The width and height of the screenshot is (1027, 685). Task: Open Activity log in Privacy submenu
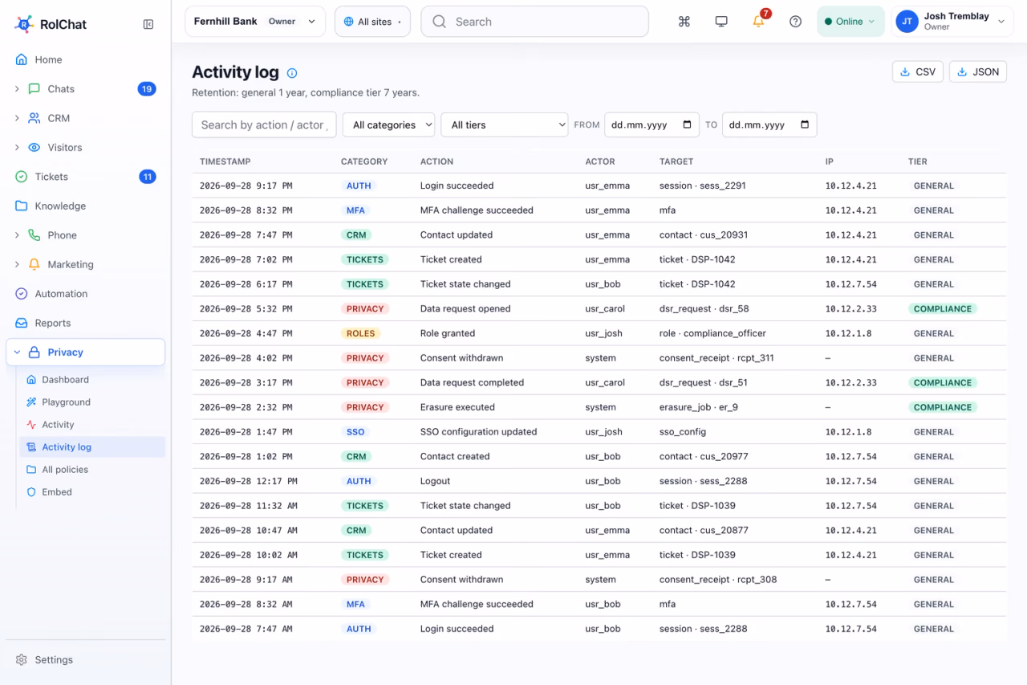(x=92, y=447)
